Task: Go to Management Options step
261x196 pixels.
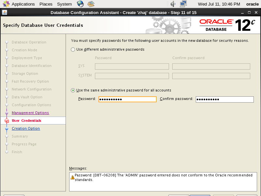Action: tap(30, 113)
